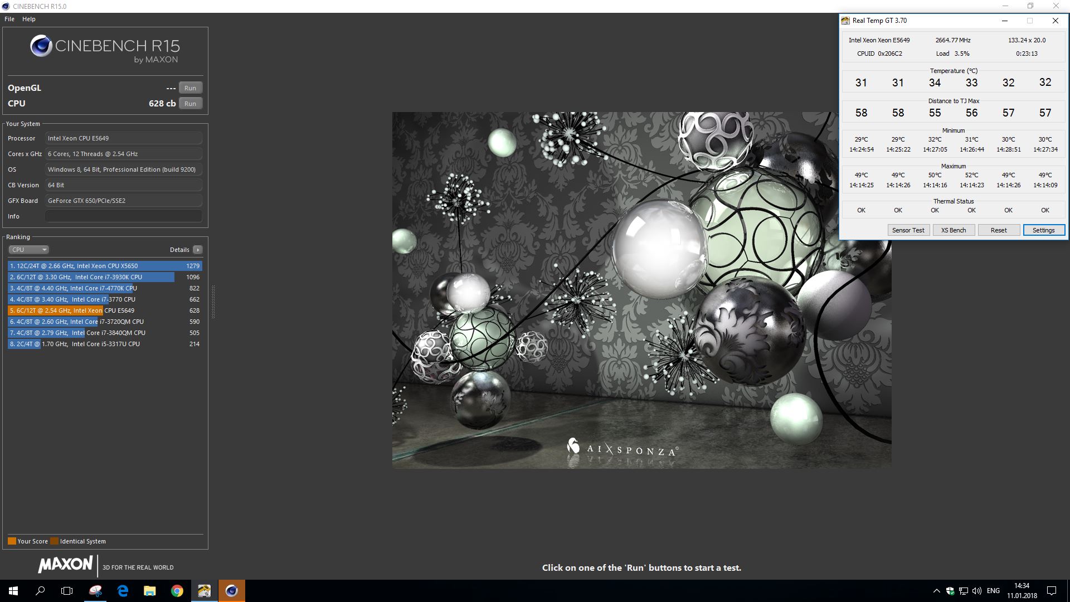Expand ranking Details arrow button
Viewport: 1070px width, 602px height.
click(198, 250)
